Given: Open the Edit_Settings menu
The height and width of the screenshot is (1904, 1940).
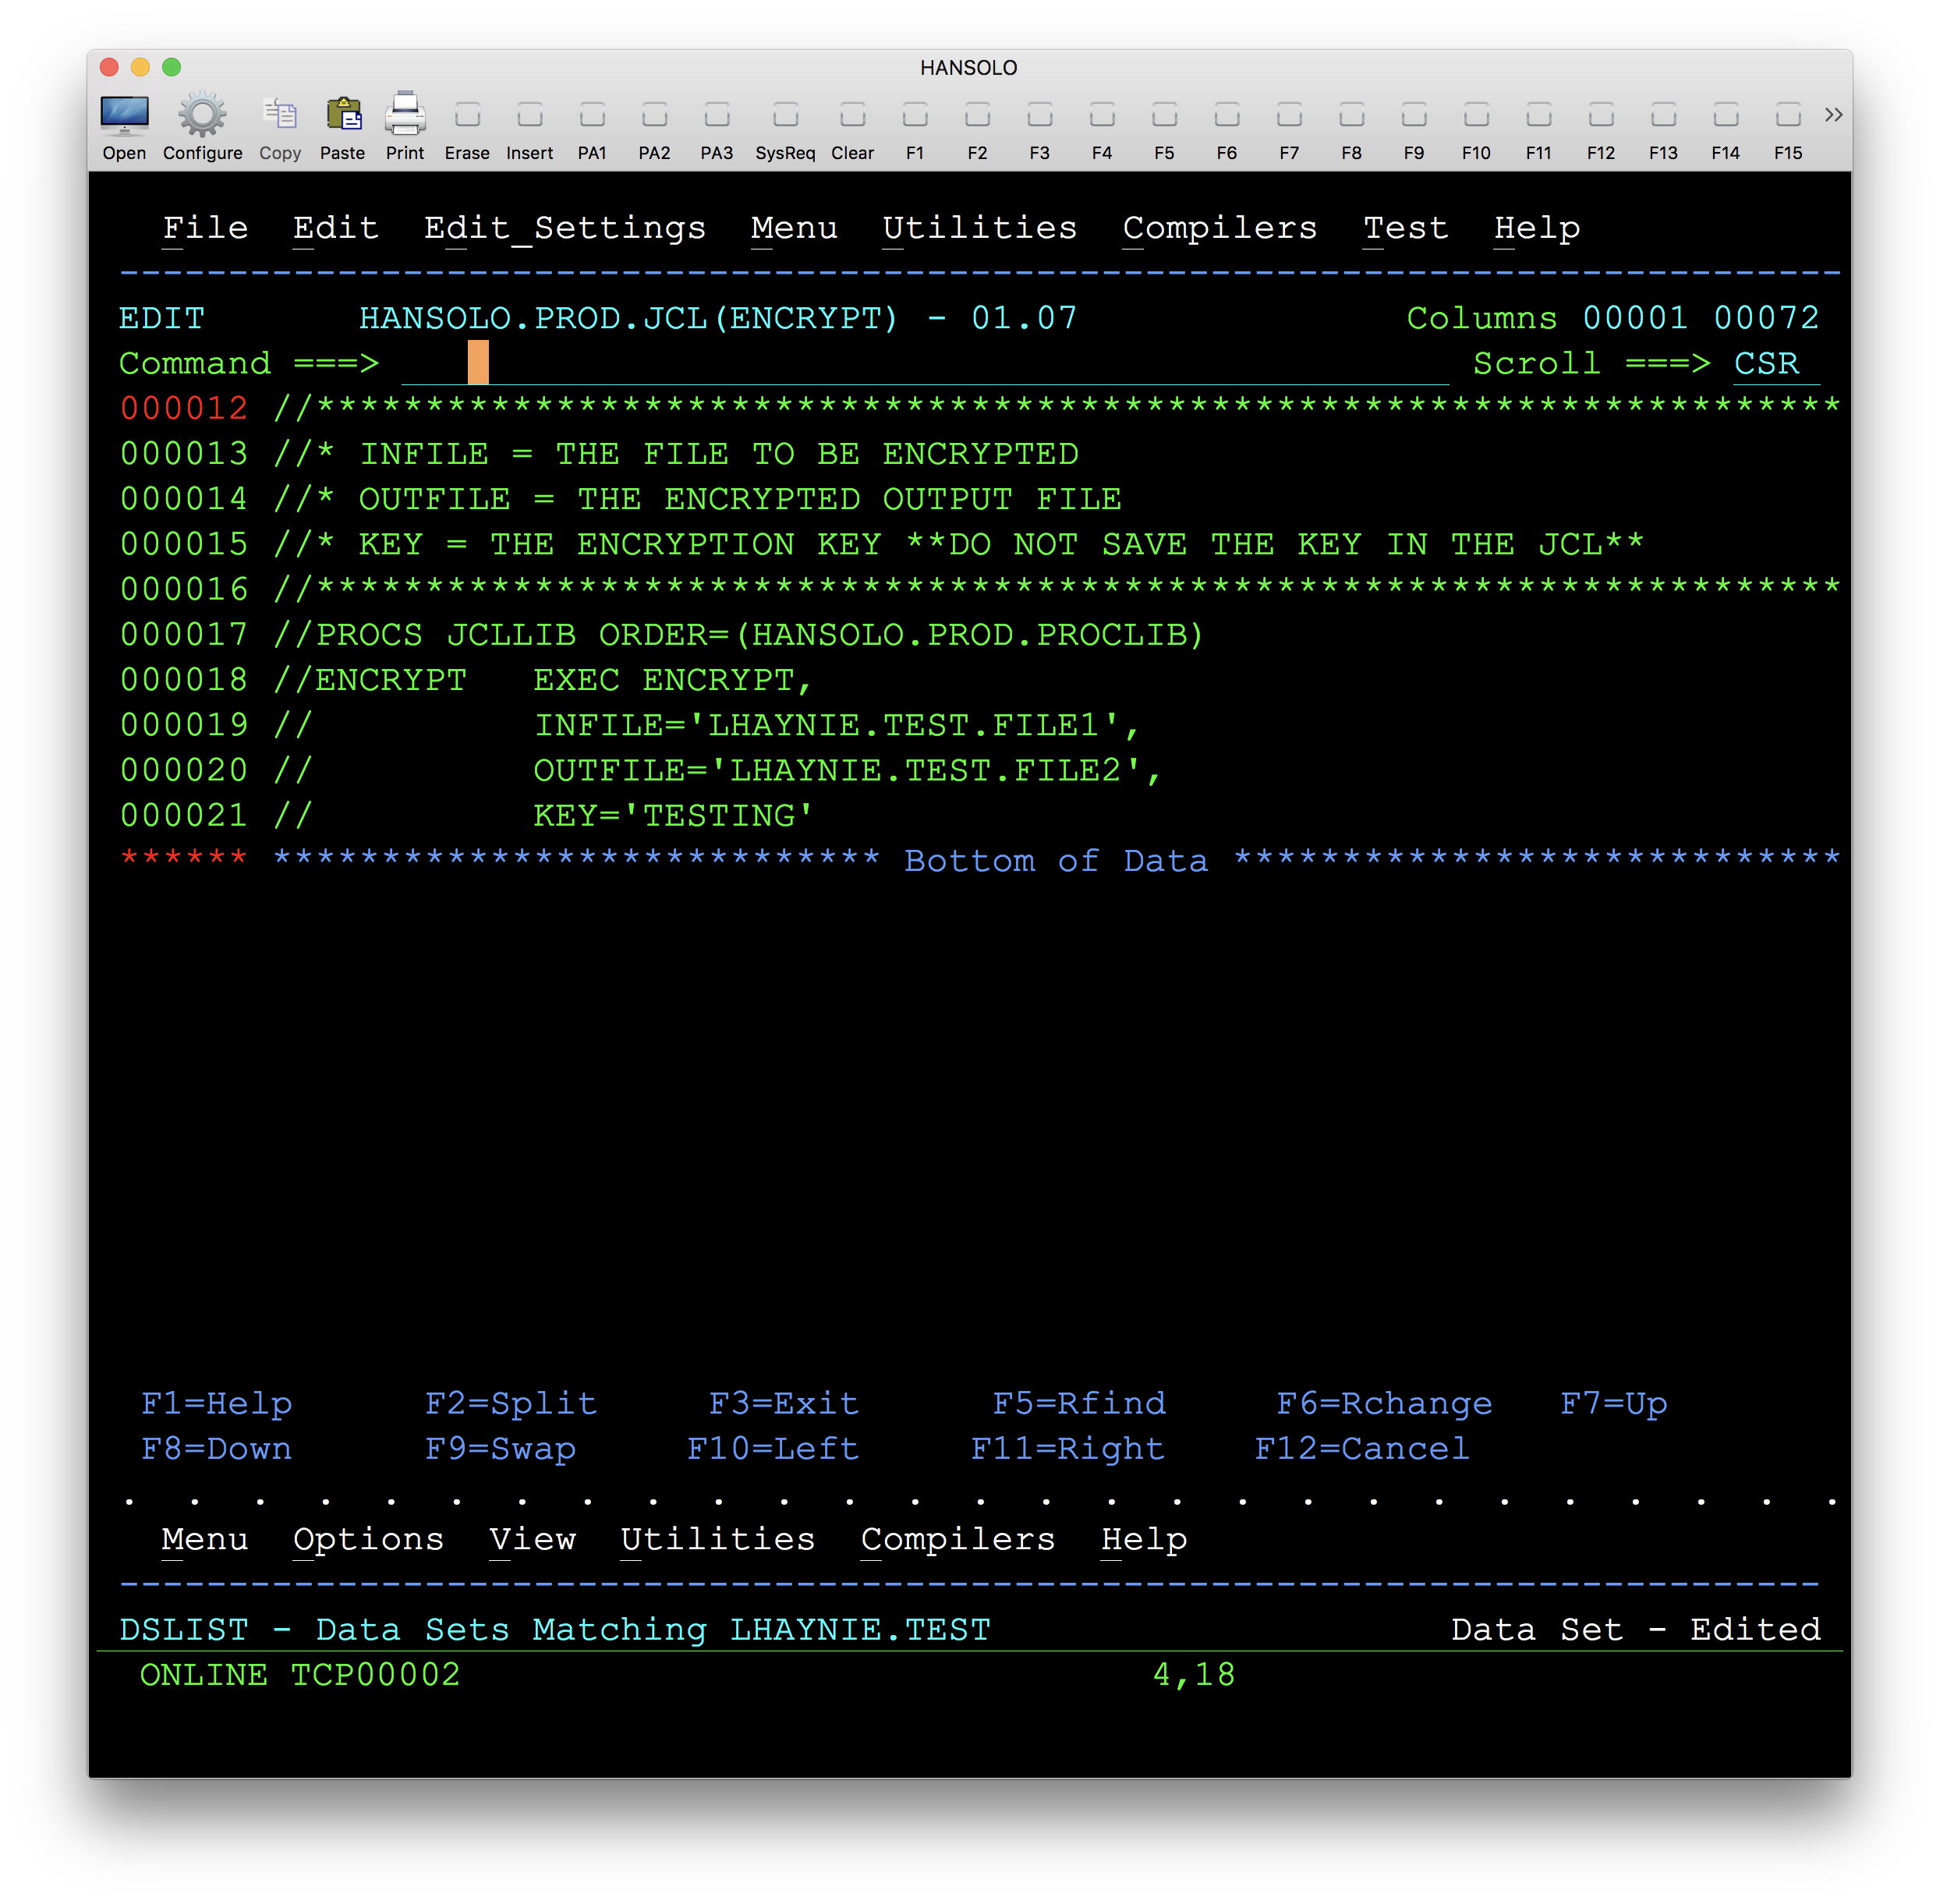Looking at the screenshot, I should click(564, 228).
